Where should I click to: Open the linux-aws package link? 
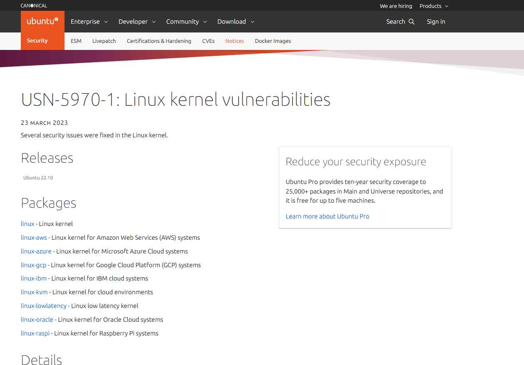point(34,238)
